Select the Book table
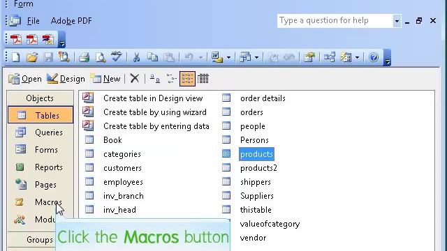This screenshot has width=447, height=251. pos(112,140)
